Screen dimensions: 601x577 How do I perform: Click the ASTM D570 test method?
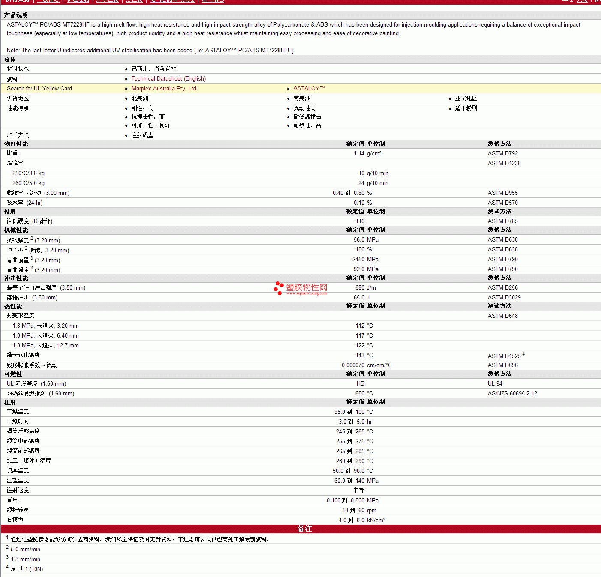(x=503, y=203)
